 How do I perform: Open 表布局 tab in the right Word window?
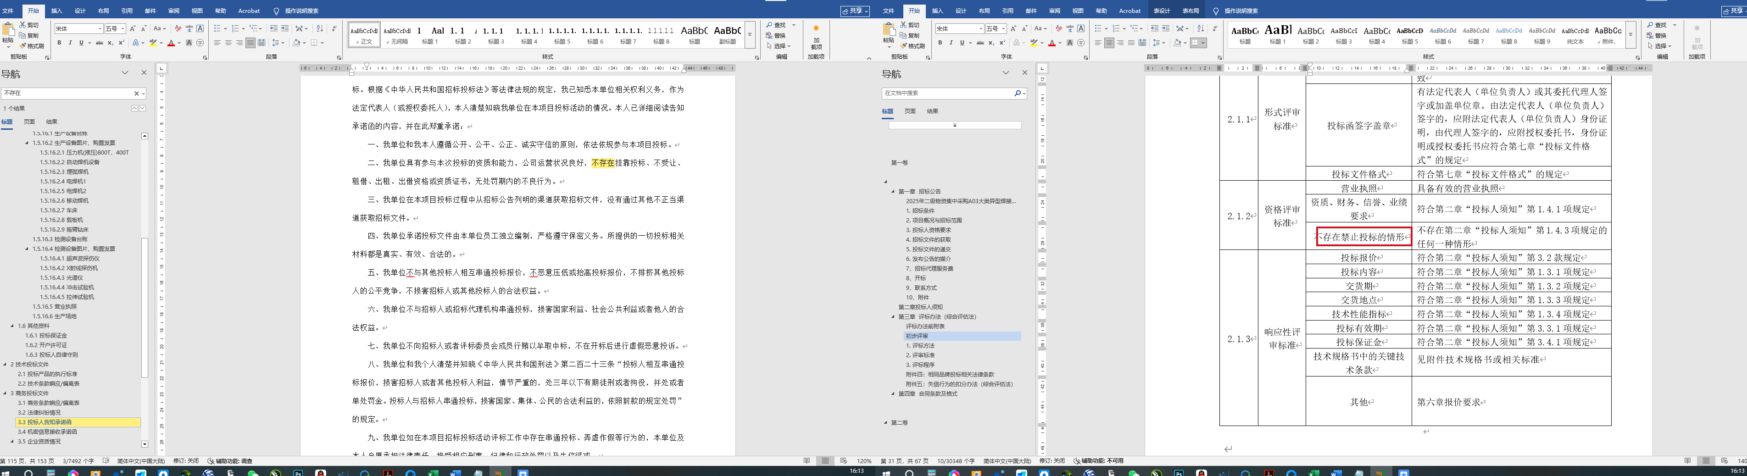point(1190,11)
